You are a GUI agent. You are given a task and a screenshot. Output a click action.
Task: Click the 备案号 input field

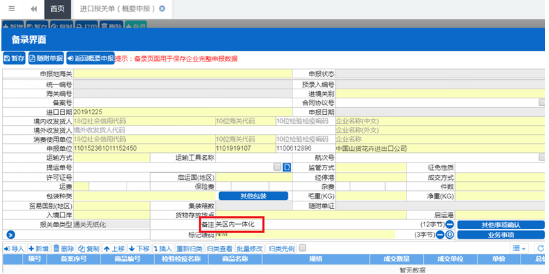tap(183, 102)
